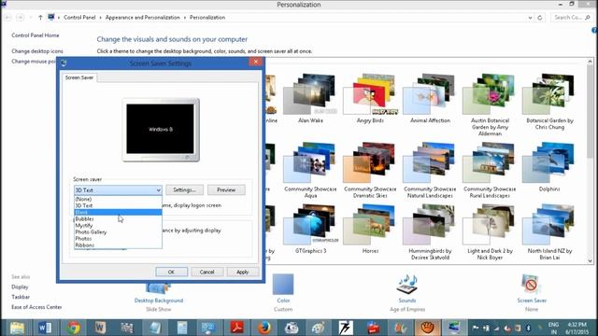Click Appearance and Personalization breadcrumb
This screenshot has height=336, width=598.
[x=143, y=18]
